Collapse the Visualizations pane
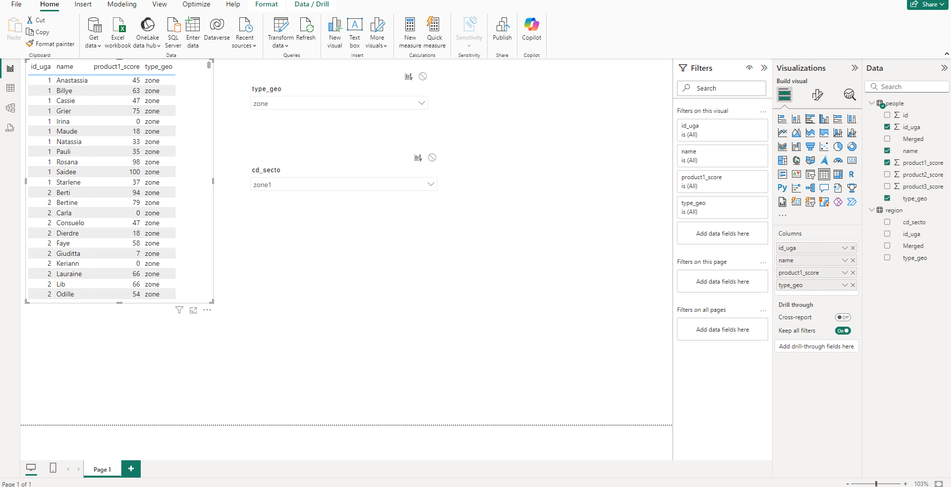This screenshot has height=487, width=951. [x=854, y=68]
